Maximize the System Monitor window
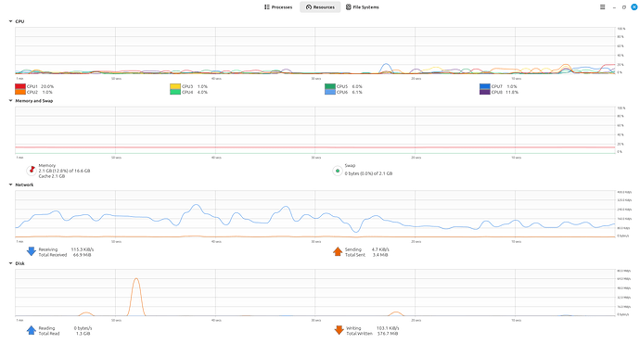Screen dimensions: 640x344 623,7
